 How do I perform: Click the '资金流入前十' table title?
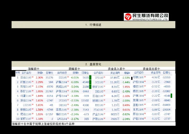pyautogui.click(x=117, y=69)
